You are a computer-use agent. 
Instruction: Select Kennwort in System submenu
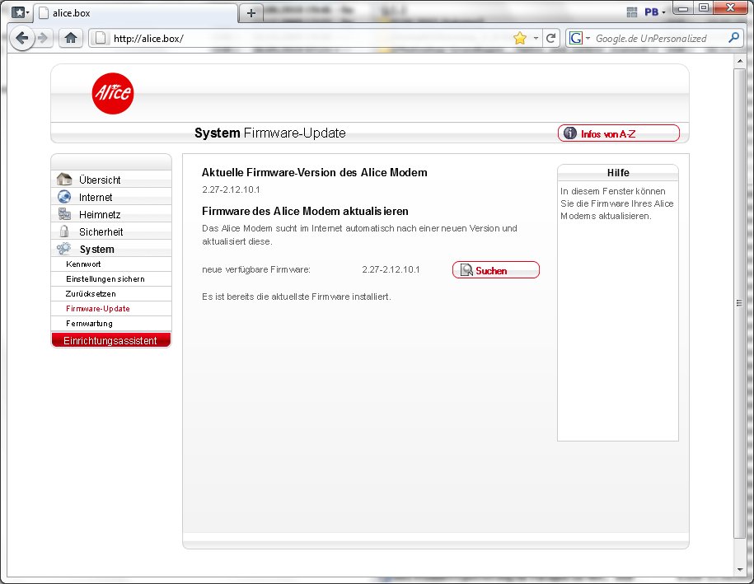pos(83,264)
